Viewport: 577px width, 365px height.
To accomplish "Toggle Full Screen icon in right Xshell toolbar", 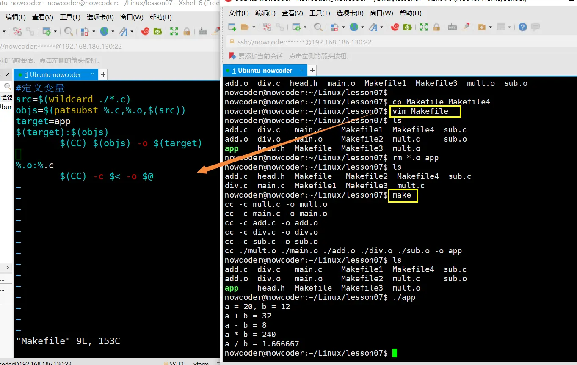I will (424, 27).
